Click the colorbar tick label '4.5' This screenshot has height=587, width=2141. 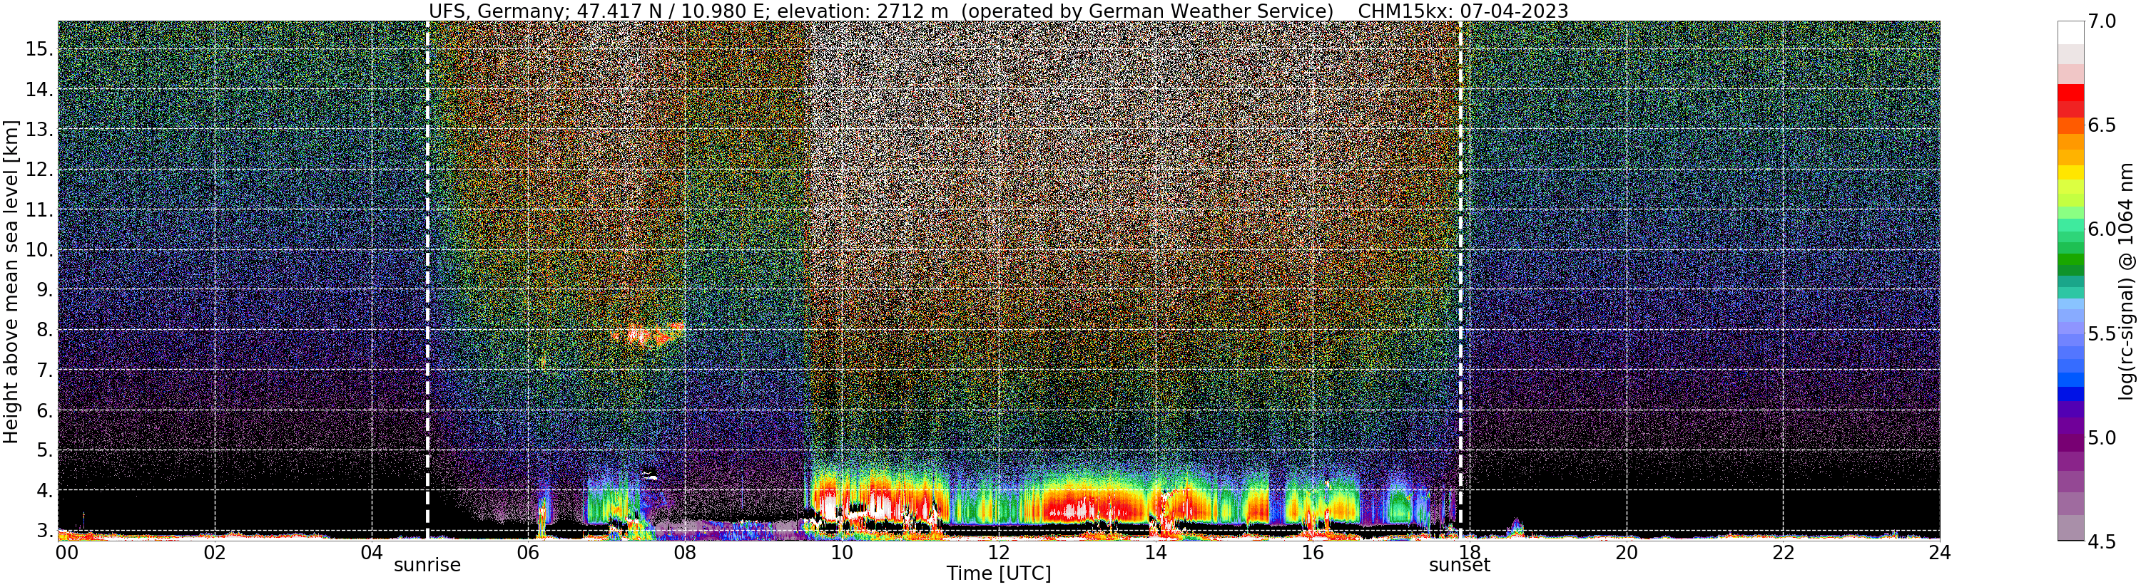click(2102, 541)
